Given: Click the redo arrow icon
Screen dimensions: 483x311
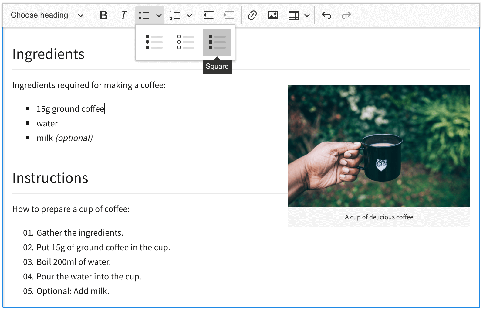Looking at the screenshot, I should point(346,15).
